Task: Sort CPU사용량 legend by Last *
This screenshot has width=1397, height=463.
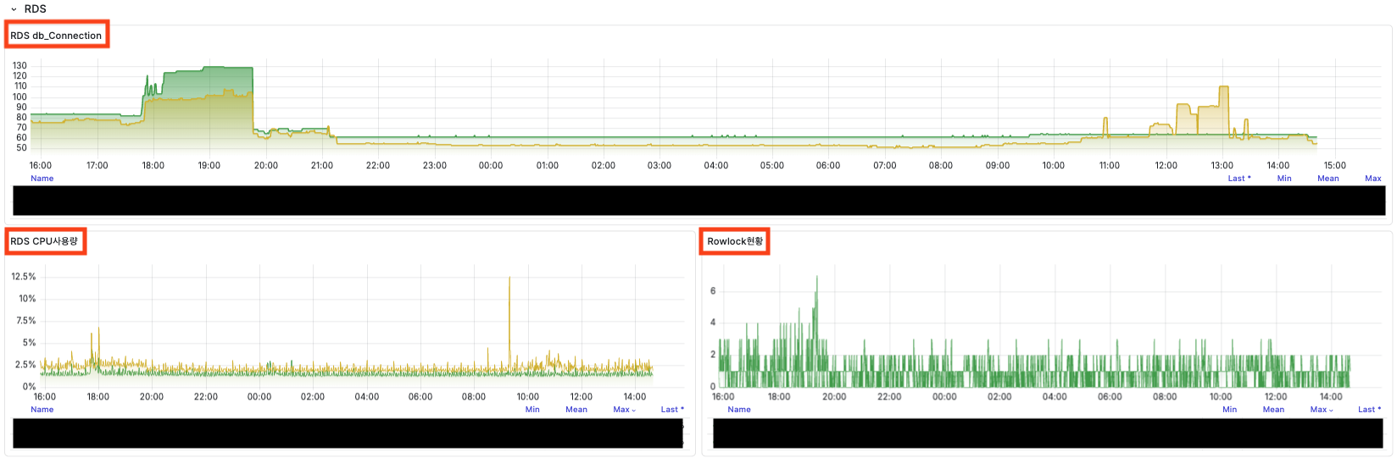Action: (672, 410)
